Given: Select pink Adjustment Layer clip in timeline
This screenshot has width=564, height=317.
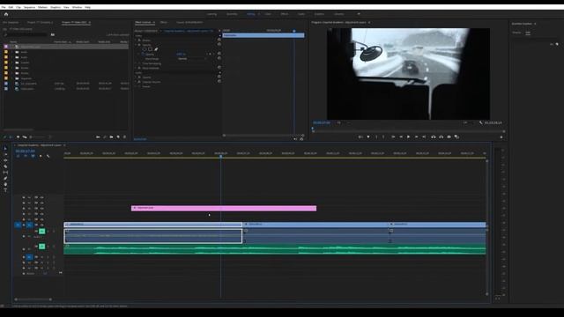Looking at the screenshot, I should (x=224, y=208).
